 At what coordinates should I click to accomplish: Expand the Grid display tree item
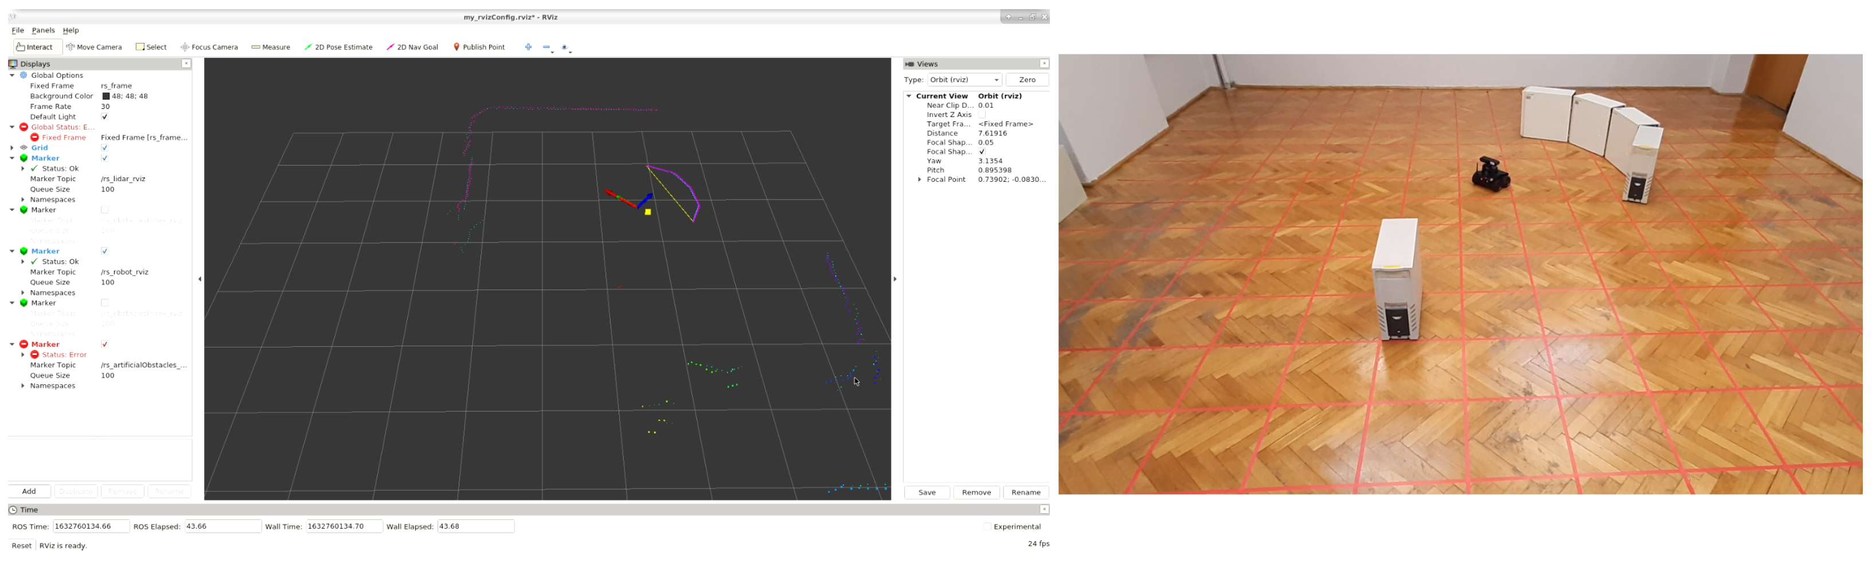click(x=13, y=148)
